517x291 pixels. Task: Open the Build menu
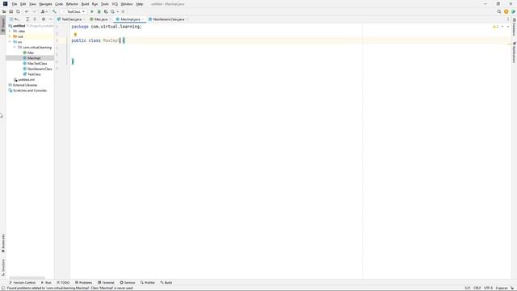coord(85,4)
